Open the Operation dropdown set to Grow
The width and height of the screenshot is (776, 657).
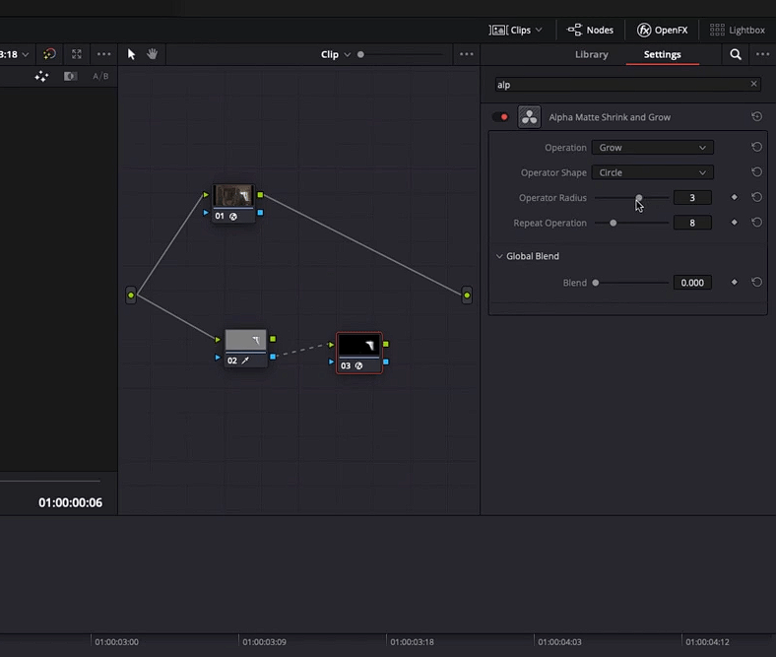[x=652, y=148]
